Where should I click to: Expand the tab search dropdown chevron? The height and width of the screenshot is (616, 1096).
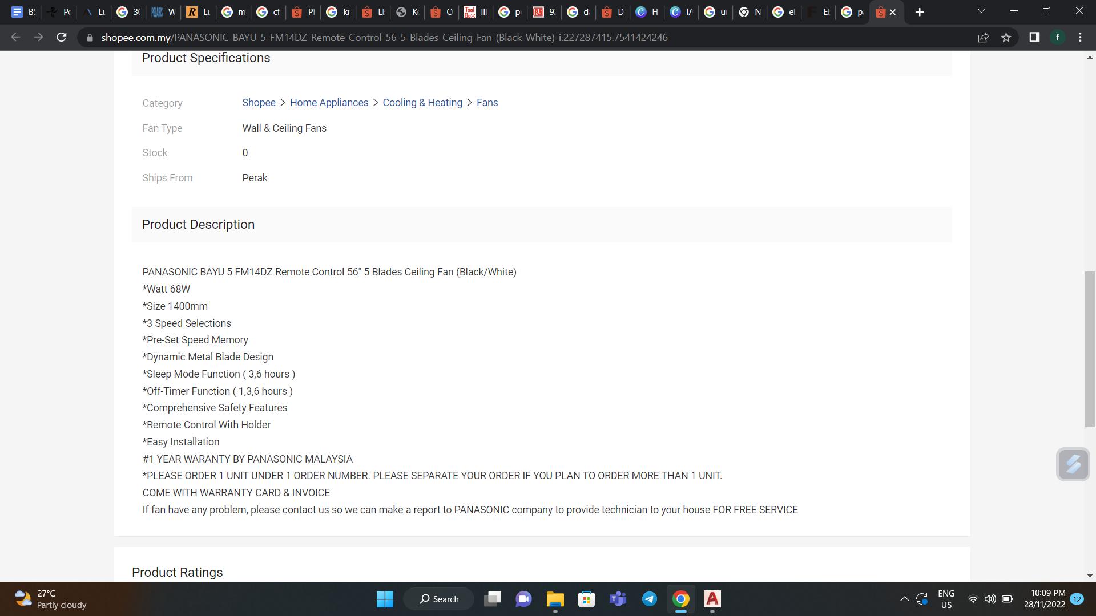[981, 11]
